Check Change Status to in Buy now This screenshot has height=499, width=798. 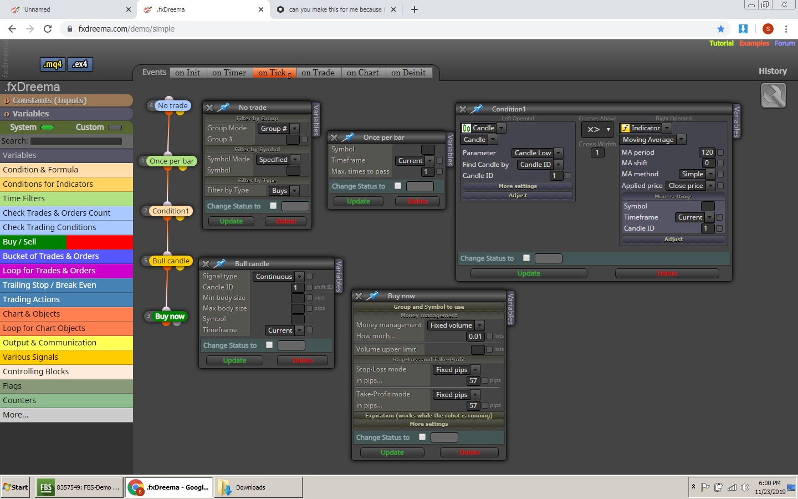click(x=422, y=437)
